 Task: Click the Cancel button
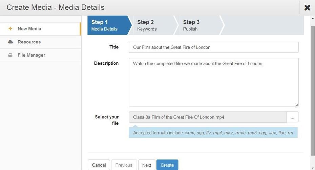(x=99, y=165)
